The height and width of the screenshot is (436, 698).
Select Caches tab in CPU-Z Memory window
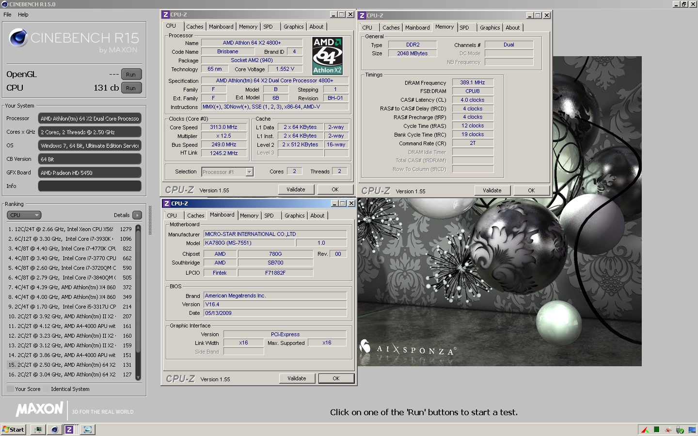click(x=391, y=28)
